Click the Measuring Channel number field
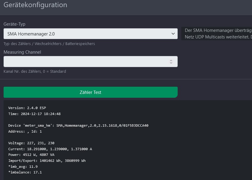This screenshot has height=180, width=252. pos(90,61)
